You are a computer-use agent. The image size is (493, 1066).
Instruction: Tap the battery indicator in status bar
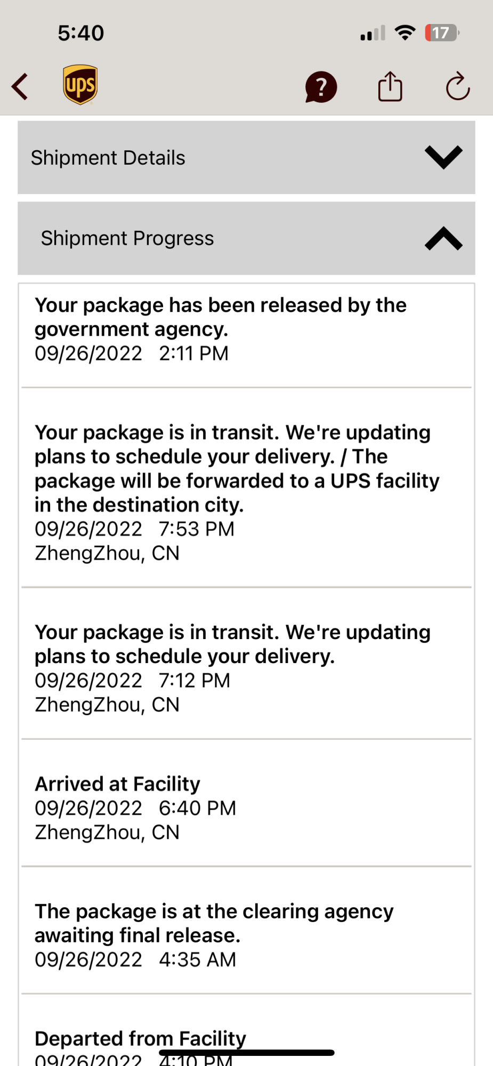(441, 33)
